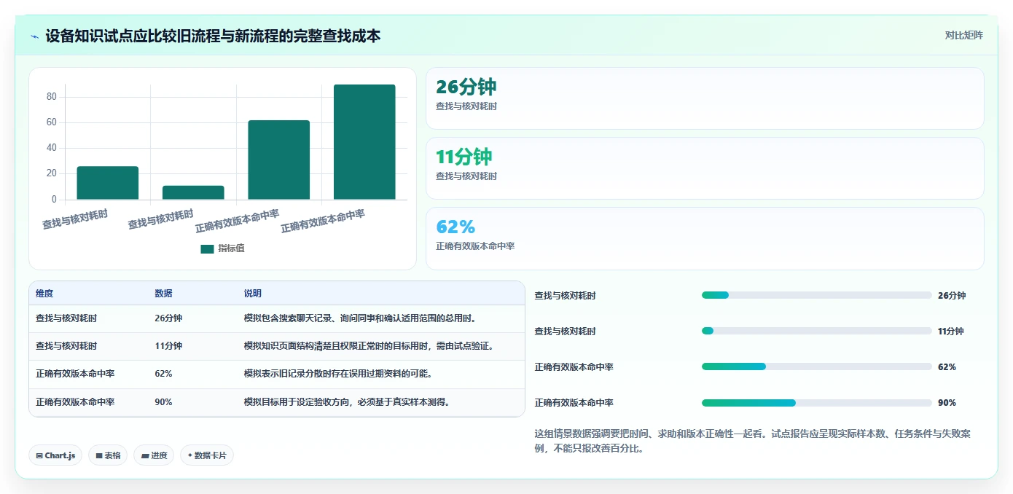Click the 说明 table column header
1013x494 pixels.
[252, 294]
